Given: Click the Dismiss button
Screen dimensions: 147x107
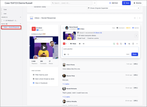Looking at the screenshot, I should pos(137,3).
